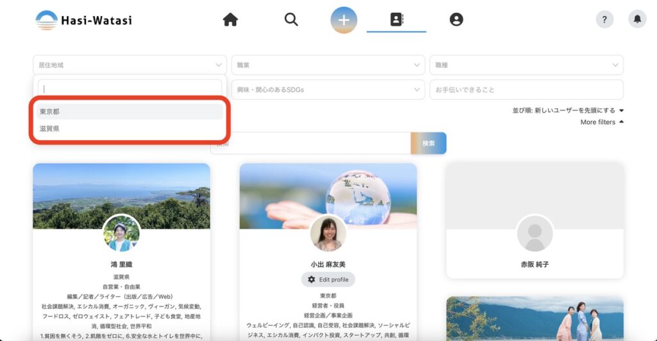
Task: Focus the お手伝いできること input field
Action: tap(526, 90)
